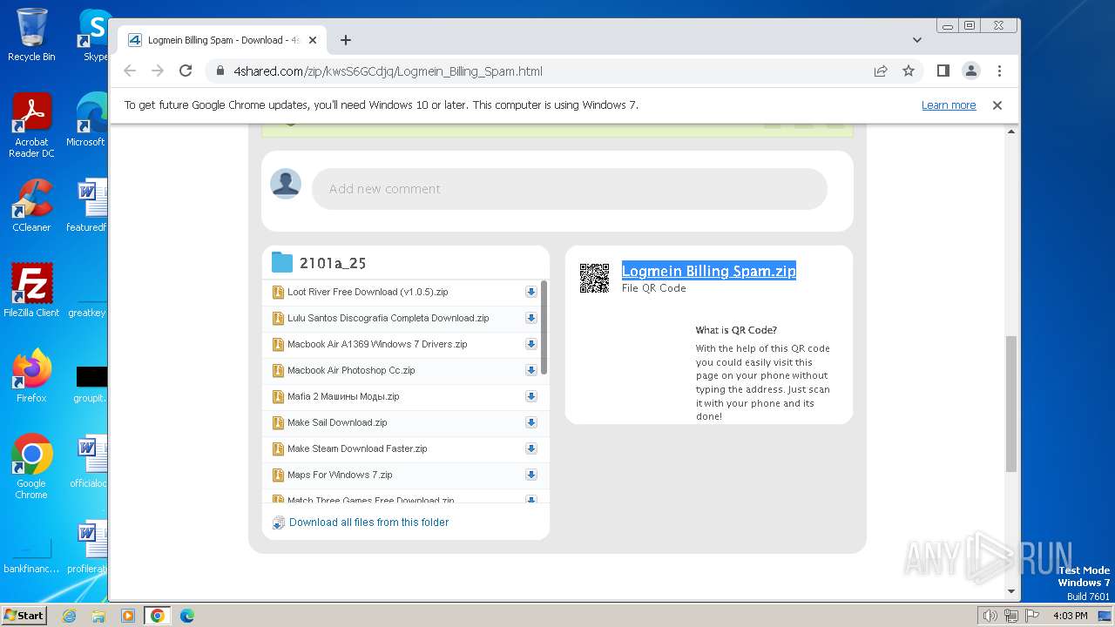Click the CCleaner desktop icon

coord(31,206)
